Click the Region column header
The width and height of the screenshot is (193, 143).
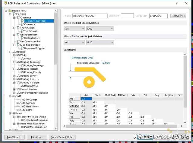(169, 95)
